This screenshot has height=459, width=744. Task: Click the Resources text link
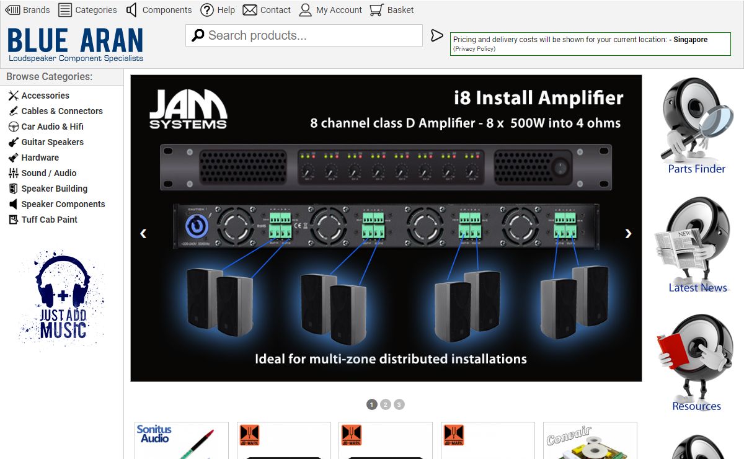(696, 406)
